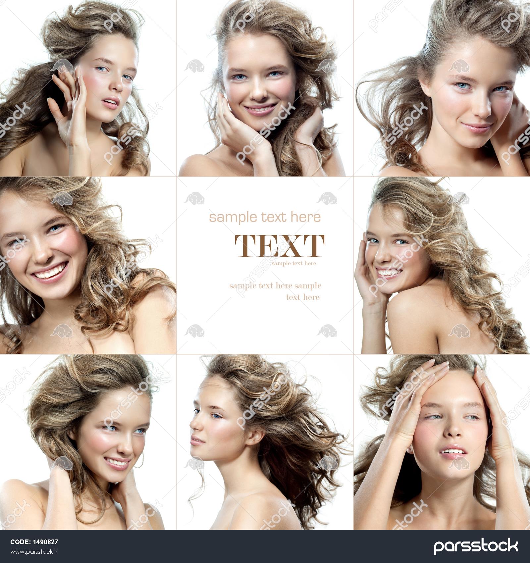Select the middle-right photo looking over bare shoulder

[x=442, y=265]
